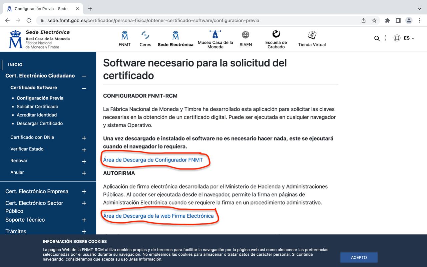Viewport: 427px width, 267px height.
Task: Open the Ceres site icon
Action: [145, 39]
